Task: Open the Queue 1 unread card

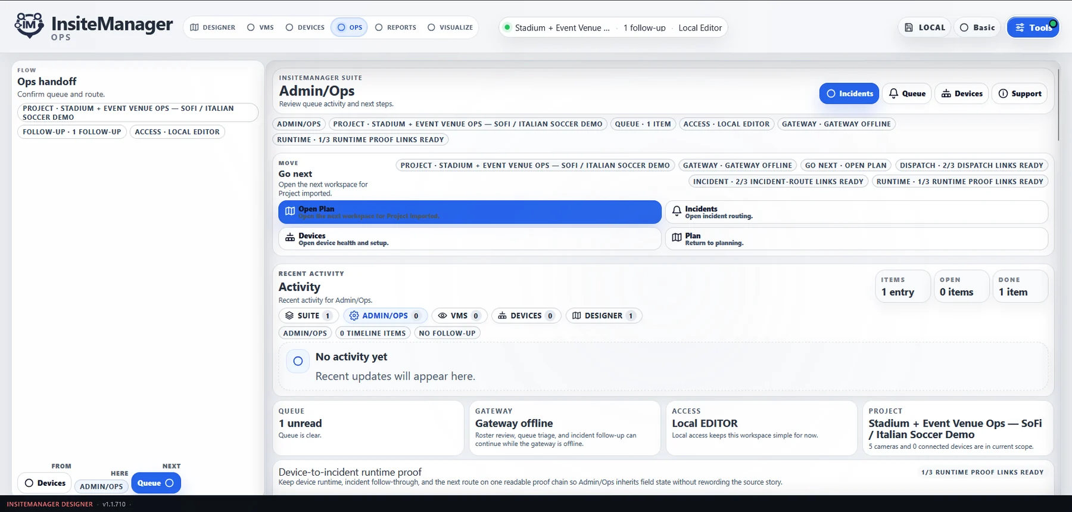Action: coord(368,428)
